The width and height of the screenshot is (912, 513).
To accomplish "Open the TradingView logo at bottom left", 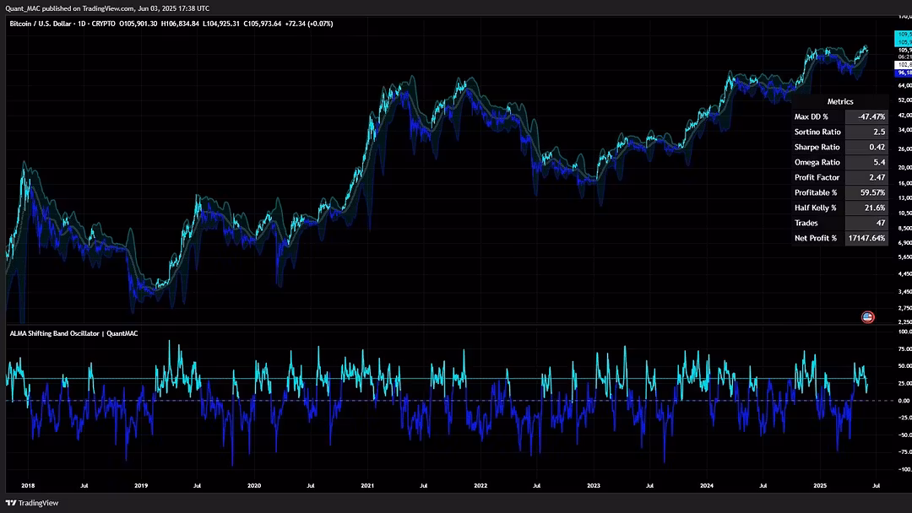I will tap(32, 503).
